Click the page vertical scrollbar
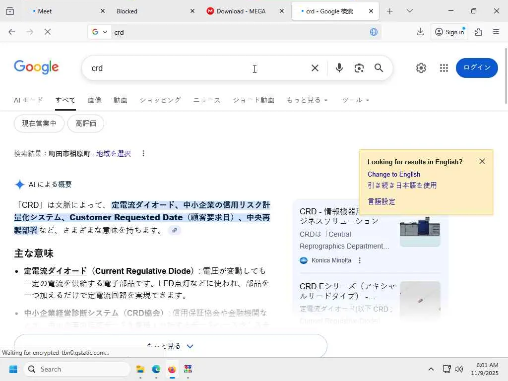Screen dimensions: 508x381 coord(506,76)
